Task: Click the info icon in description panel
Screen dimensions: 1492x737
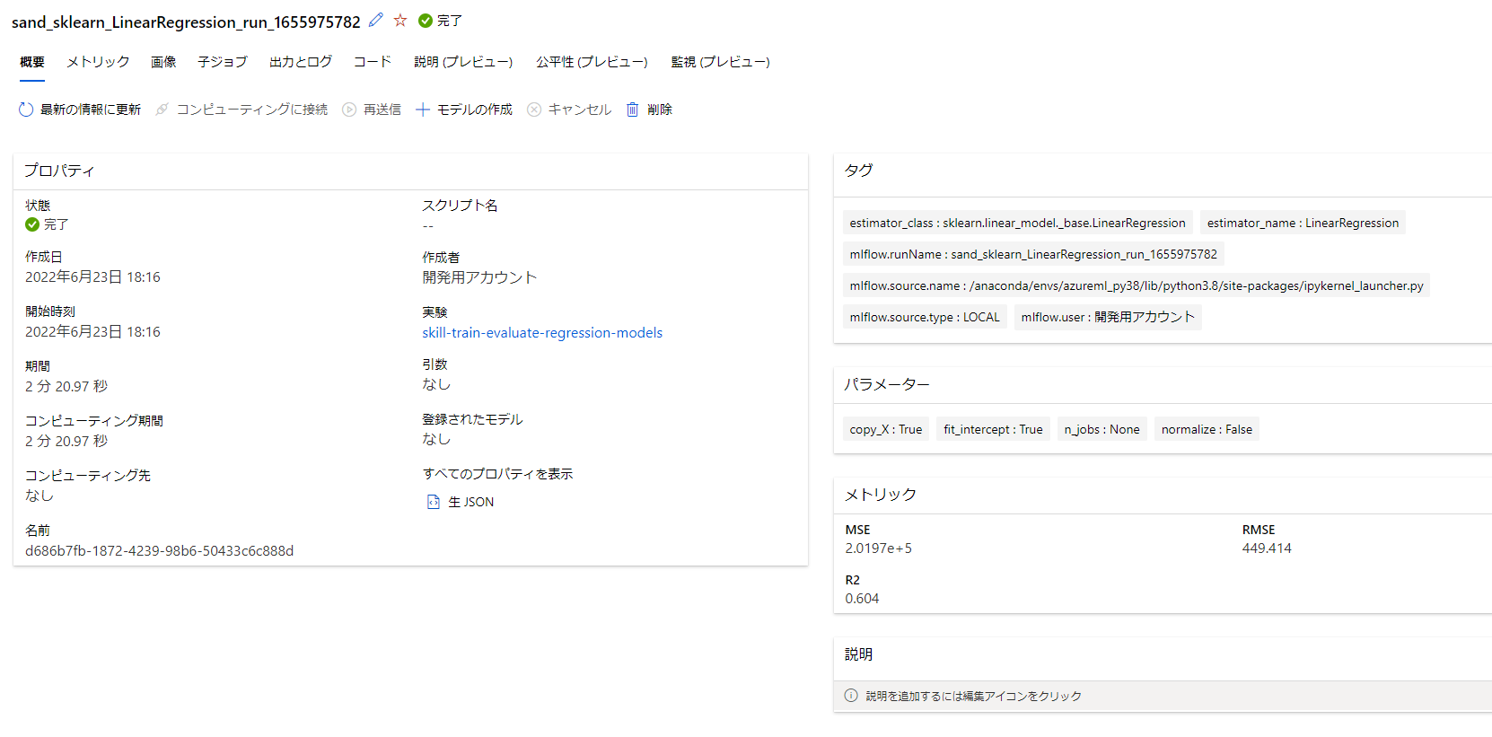Action: (x=851, y=696)
